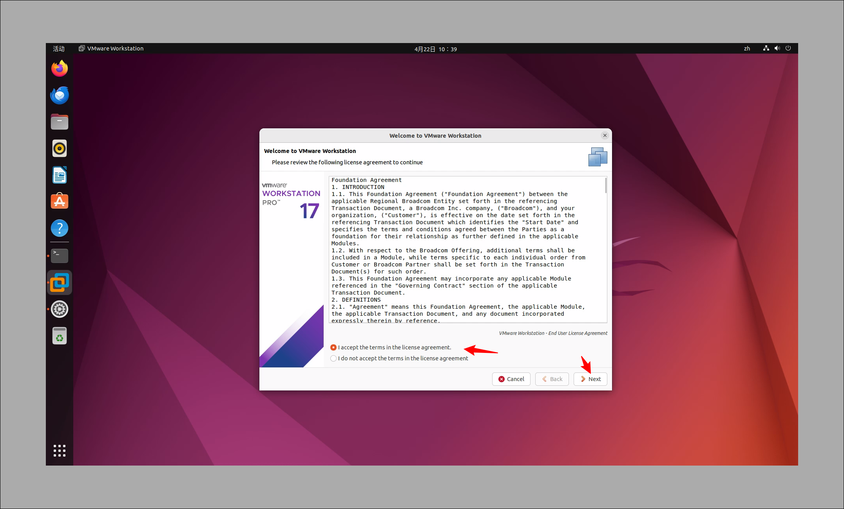Select "I do not accept the terms" option
Image resolution: width=844 pixels, height=509 pixels.
[x=333, y=358]
